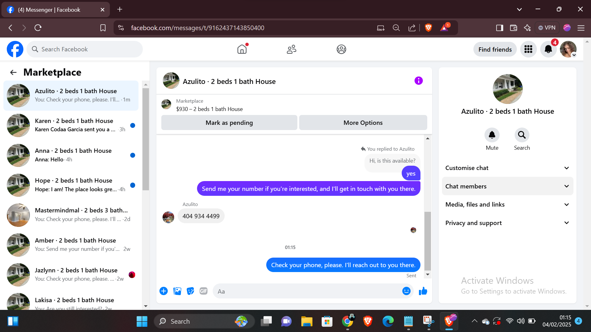Open Karen's 2 beds 1 bath conversation

click(71, 125)
